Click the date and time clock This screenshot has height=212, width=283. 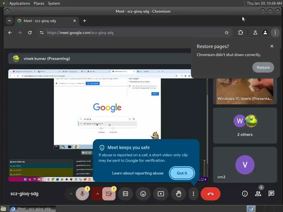(x=264, y=3)
